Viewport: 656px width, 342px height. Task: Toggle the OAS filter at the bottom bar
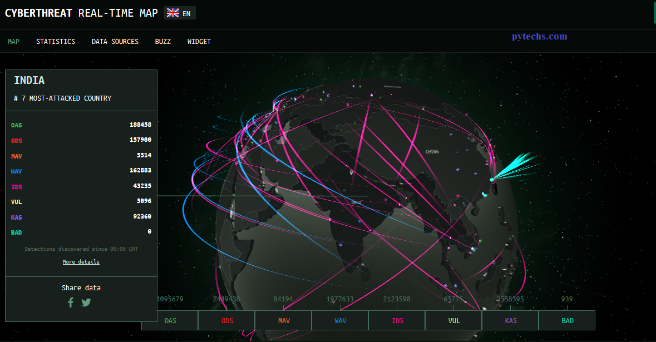[170, 321]
